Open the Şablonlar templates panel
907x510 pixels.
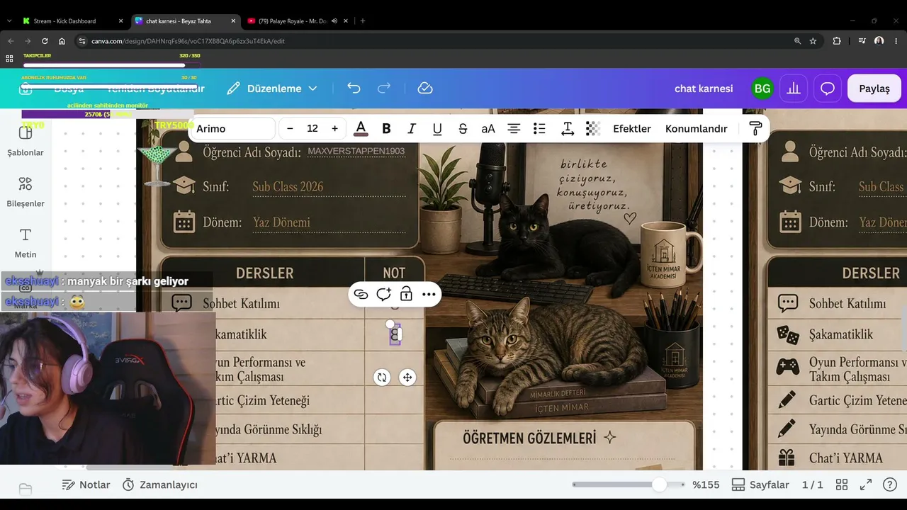point(26,141)
